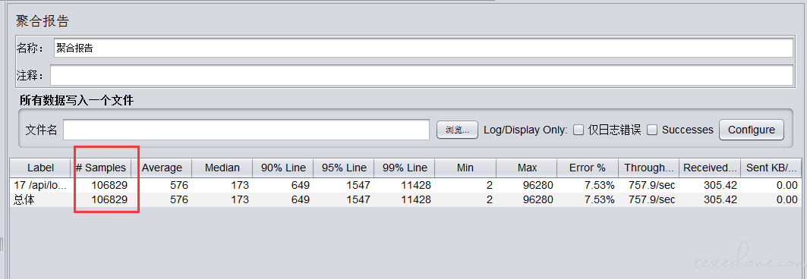Sort by the Average column header
Viewport: 807px width, 279px height.
(162, 168)
